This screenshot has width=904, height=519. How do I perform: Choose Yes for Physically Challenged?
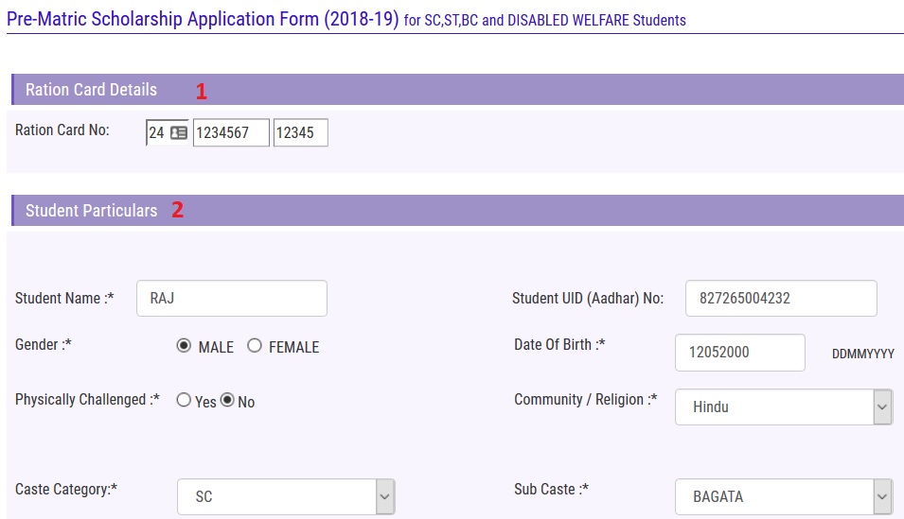tap(184, 400)
